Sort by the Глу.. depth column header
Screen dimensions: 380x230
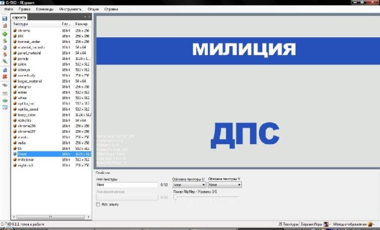(67, 24)
